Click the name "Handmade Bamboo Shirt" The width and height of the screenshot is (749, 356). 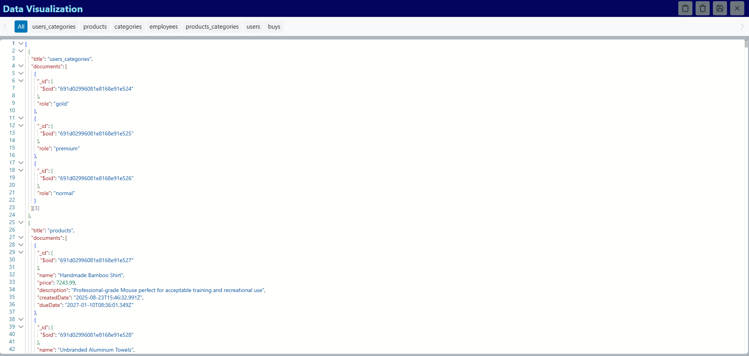[x=91, y=275]
